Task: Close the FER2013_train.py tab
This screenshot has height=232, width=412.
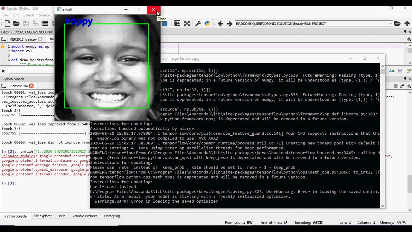Action: tap(40, 39)
